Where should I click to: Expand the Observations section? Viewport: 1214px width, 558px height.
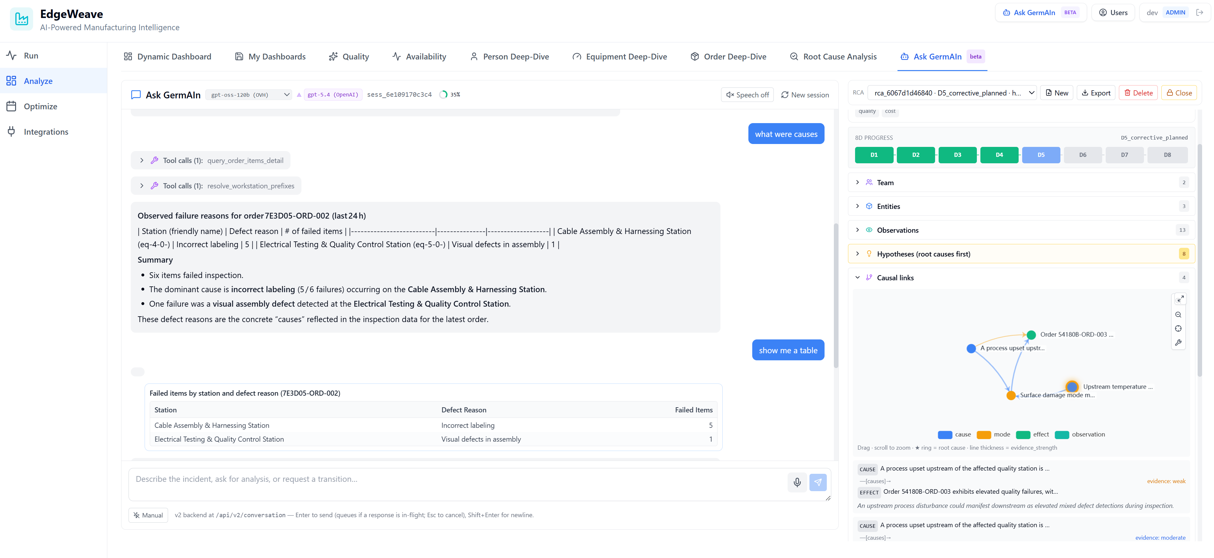pyautogui.click(x=1021, y=230)
